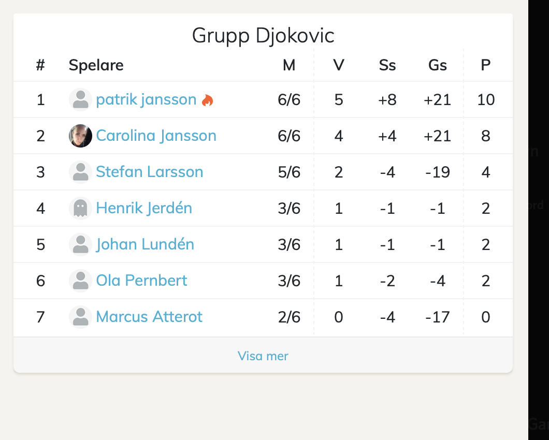Click the Gs column header
The image size is (549, 440).
437,65
